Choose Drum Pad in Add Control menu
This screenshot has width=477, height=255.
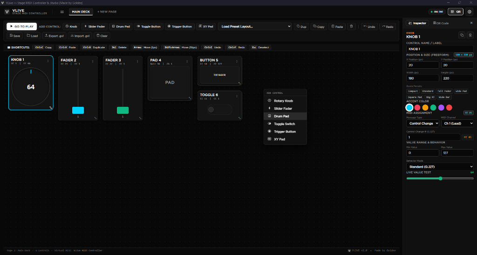click(x=285, y=116)
